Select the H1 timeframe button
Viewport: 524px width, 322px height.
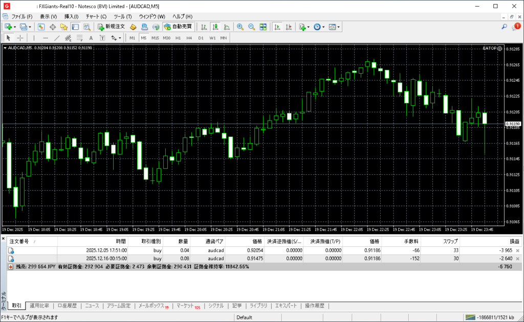(x=178, y=38)
